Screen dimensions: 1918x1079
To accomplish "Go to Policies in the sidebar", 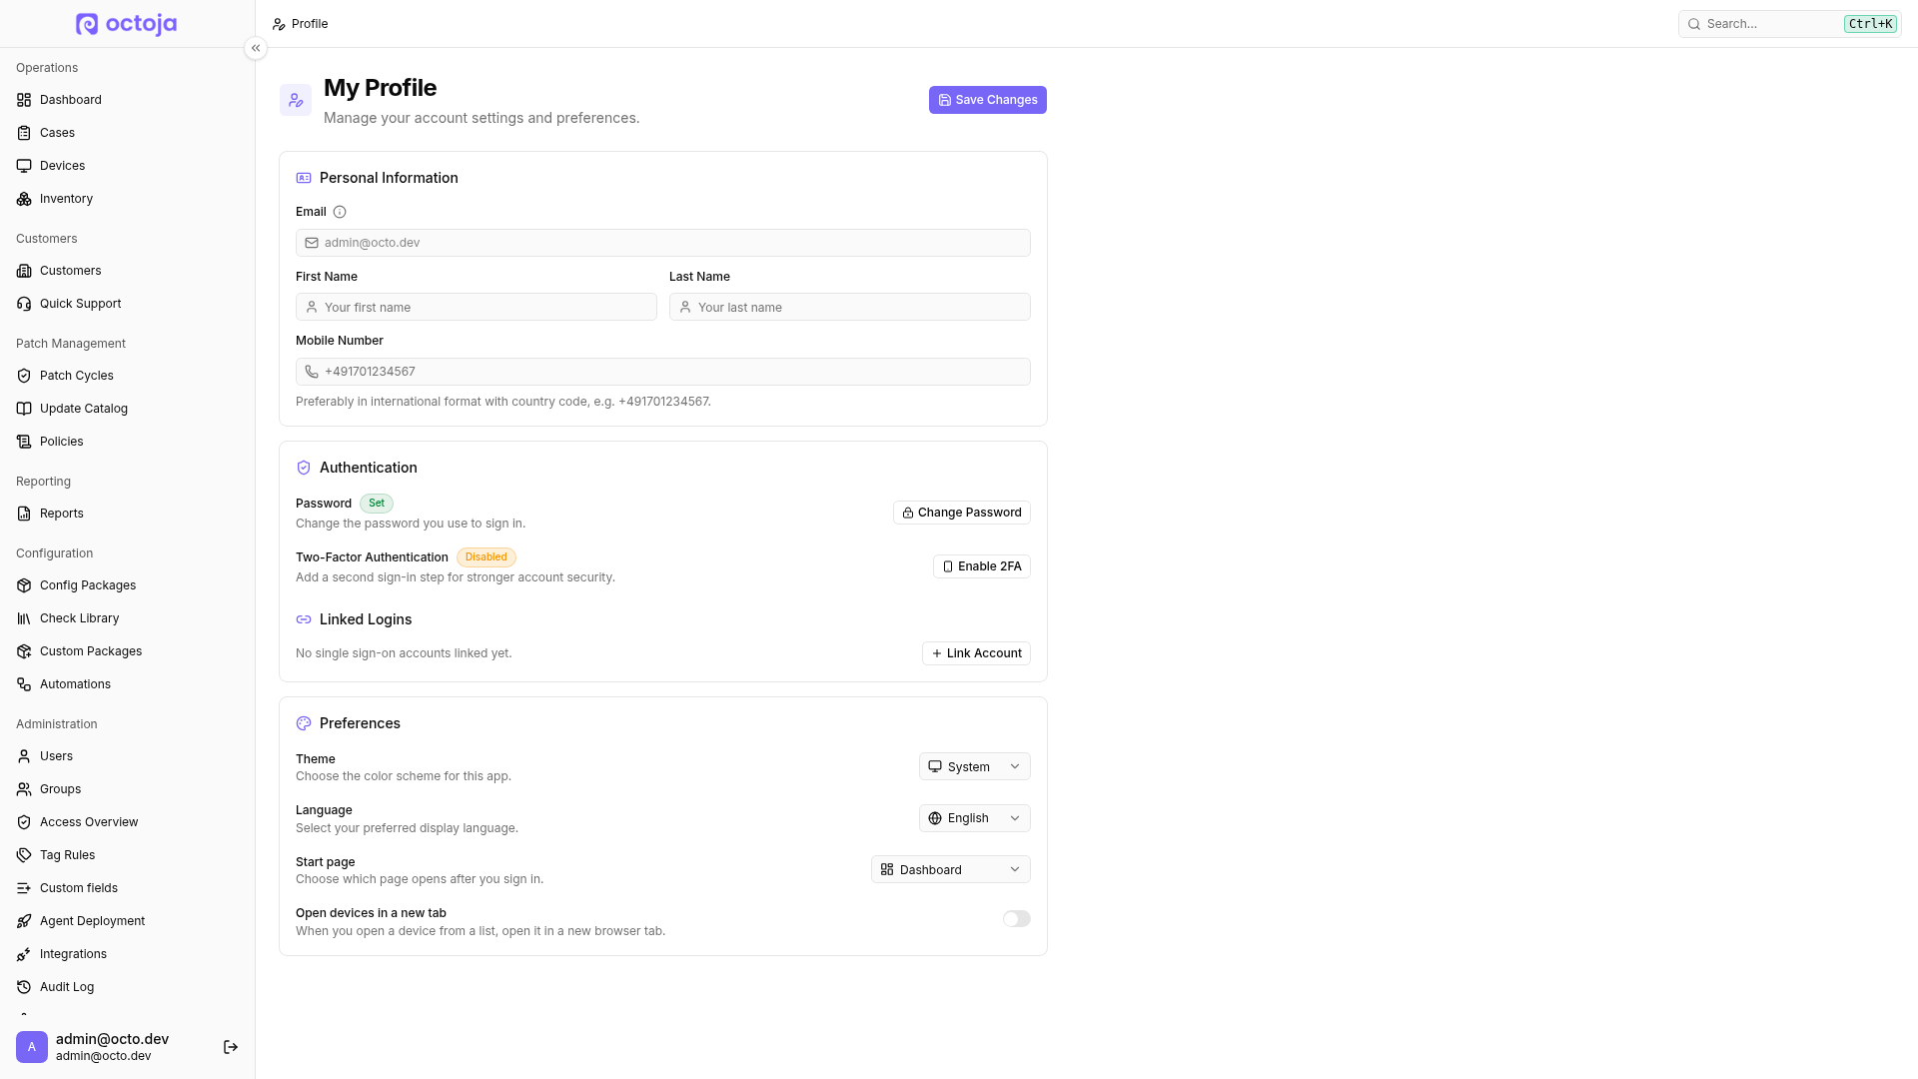I will 128,442.
